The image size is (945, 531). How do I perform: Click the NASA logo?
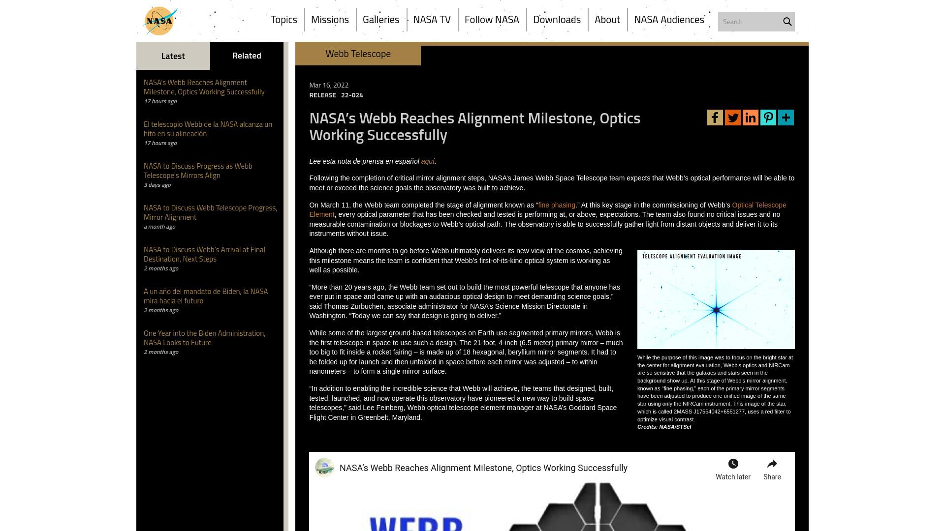click(160, 21)
